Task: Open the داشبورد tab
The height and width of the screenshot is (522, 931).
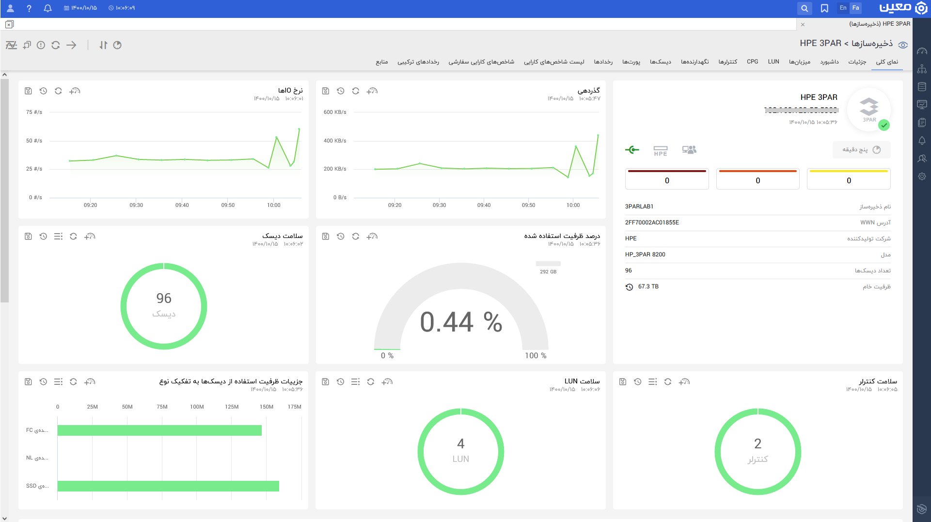Action: click(829, 62)
